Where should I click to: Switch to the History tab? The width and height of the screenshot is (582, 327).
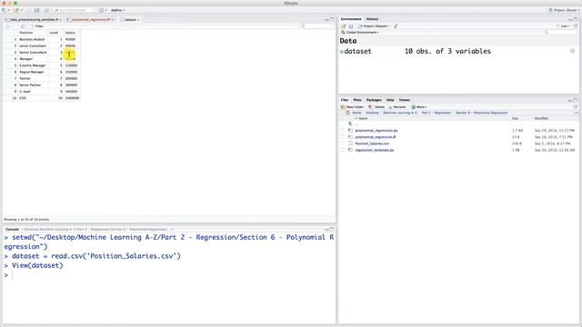pyautogui.click(x=372, y=19)
